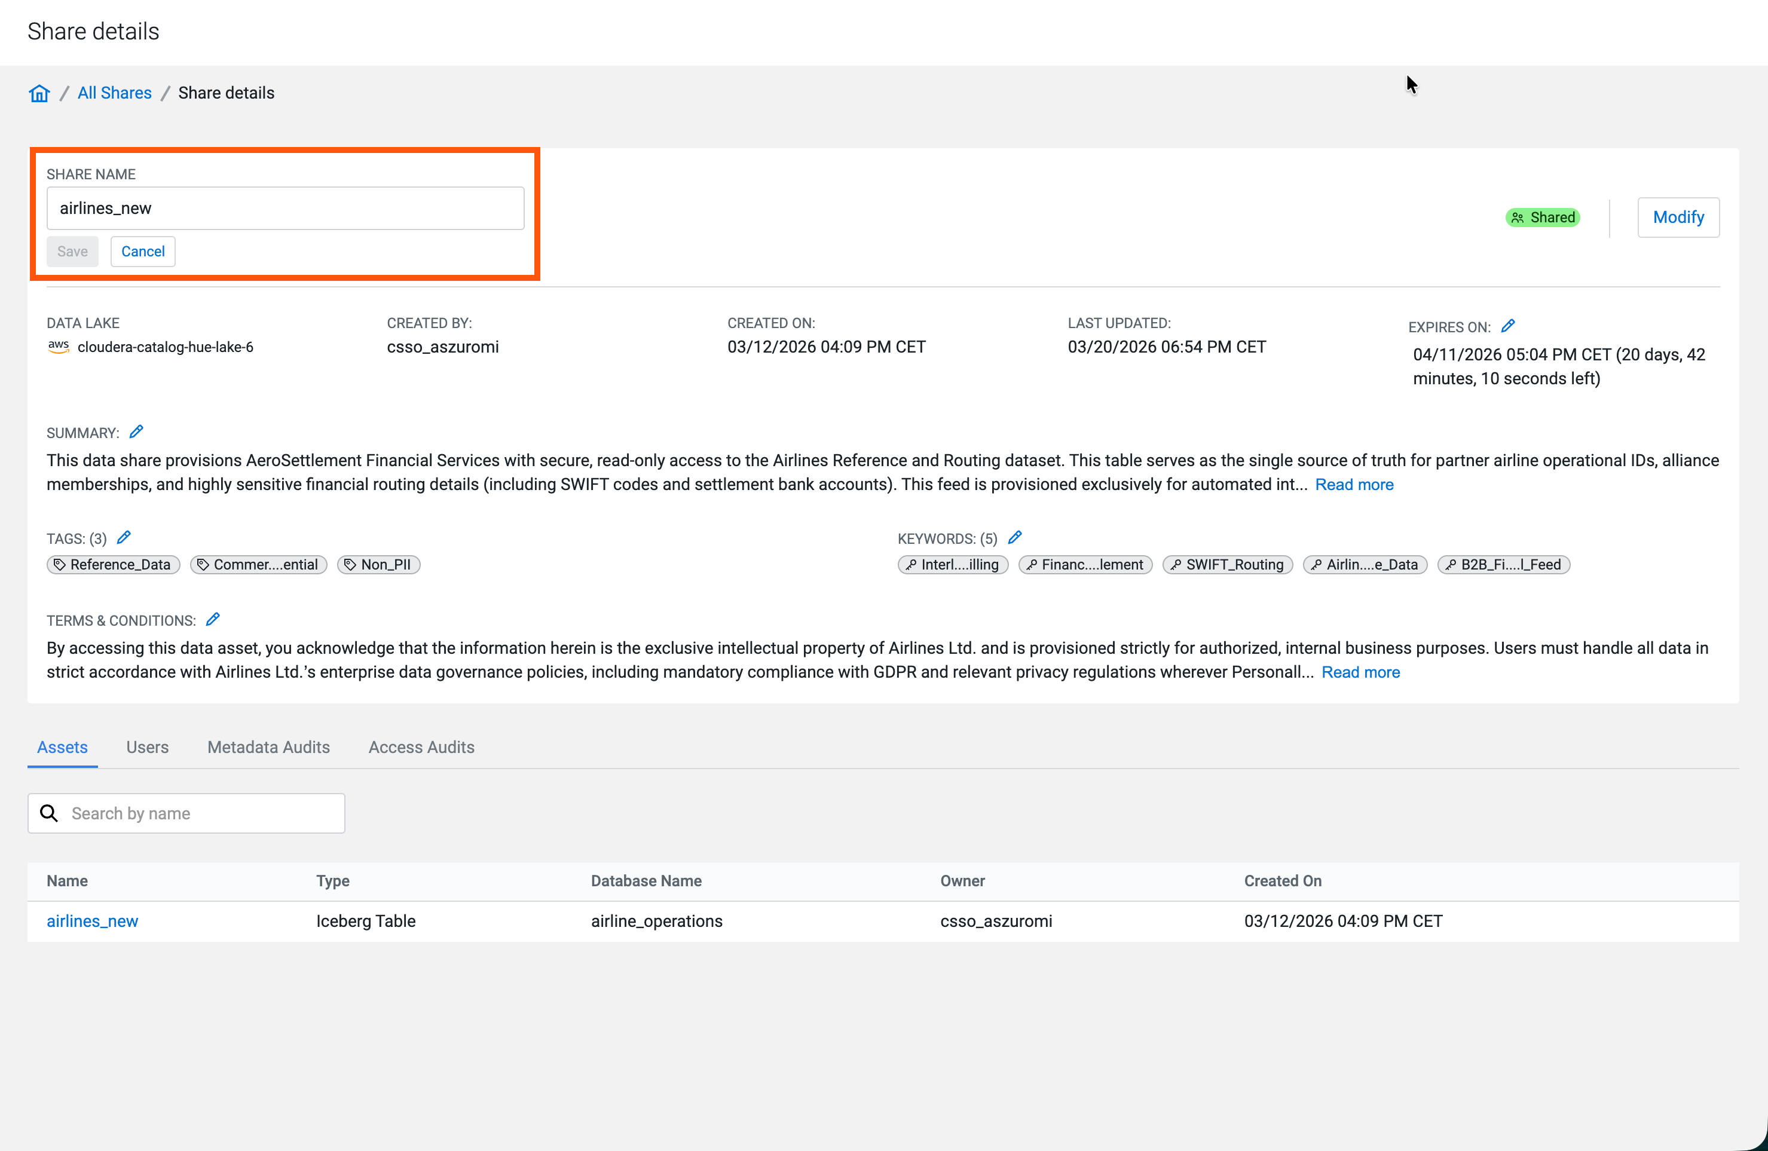Open the airlines_new asset link
The width and height of the screenshot is (1768, 1151).
coord(92,921)
